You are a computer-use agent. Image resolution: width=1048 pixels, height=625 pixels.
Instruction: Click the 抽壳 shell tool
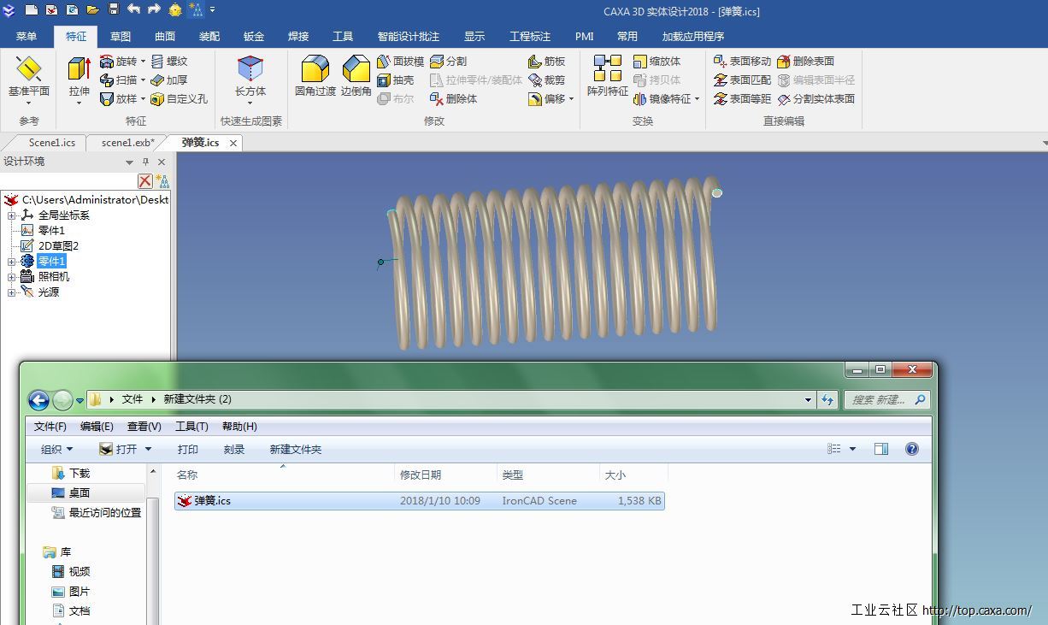(395, 80)
